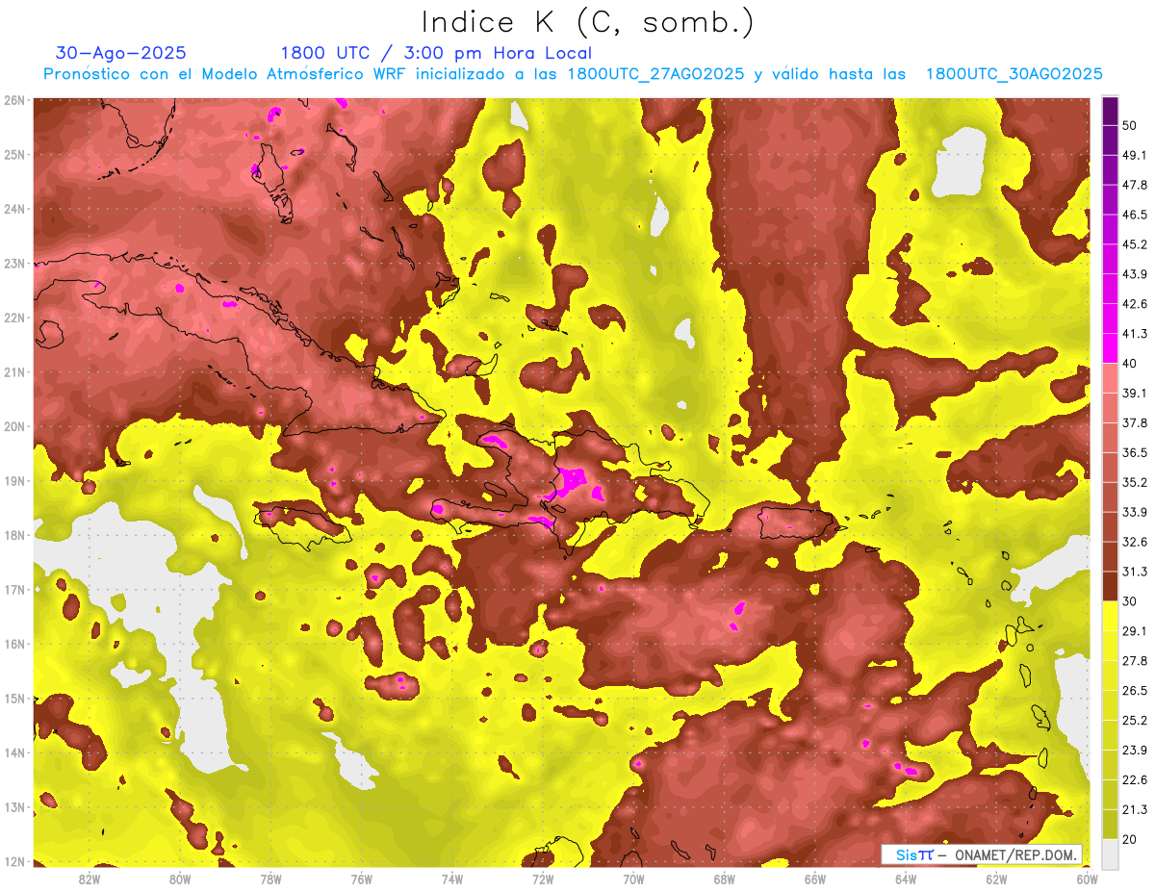Click the color scale value 41.3
This screenshot has height=892, width=1155.
pyautogui.click(x=1135, y=334)
